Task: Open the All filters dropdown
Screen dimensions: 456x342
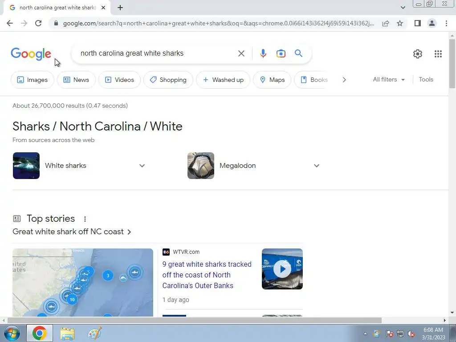Action: [x=389, y=79]
